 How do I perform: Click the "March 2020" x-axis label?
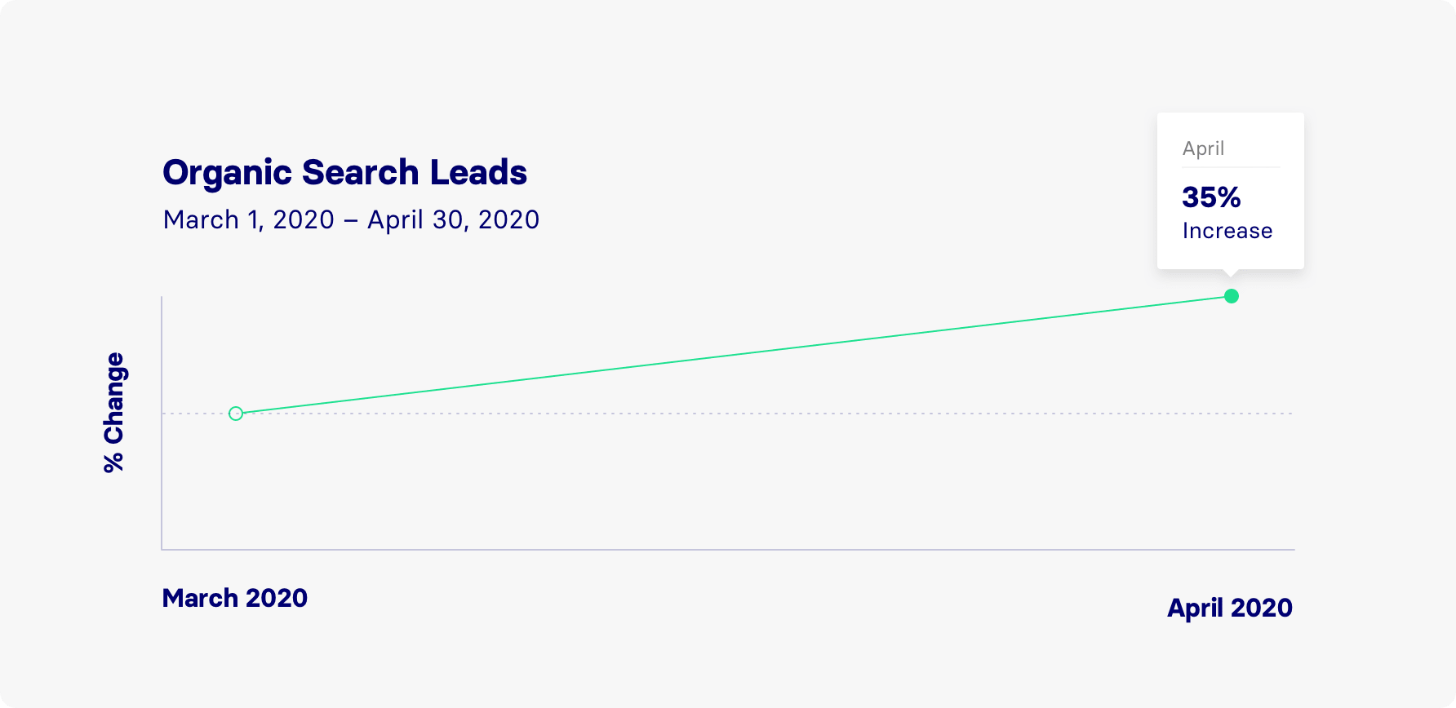235,598
